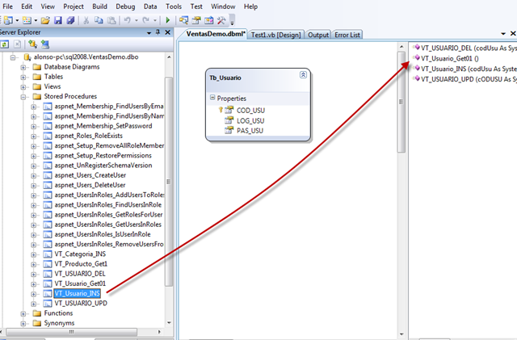Click the Undo toolbar icon
This screenshot has height=340, width=517.
pos(128,20)
